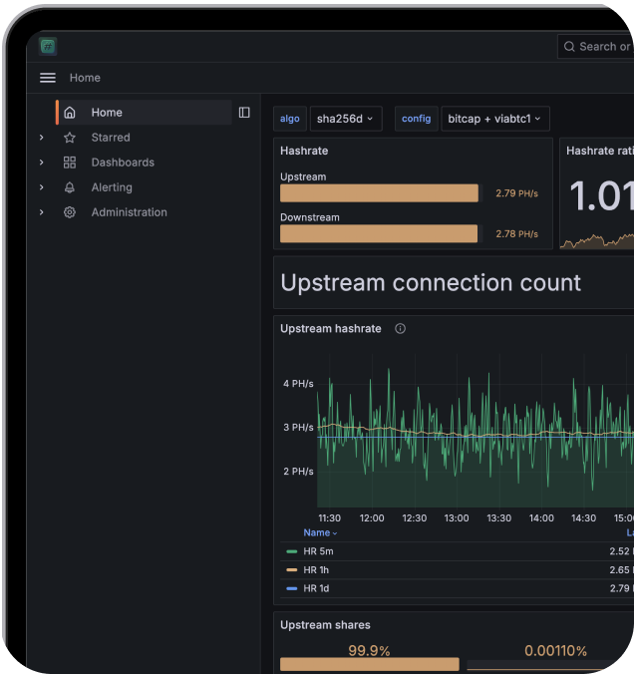Open the config bitcap + viabtc1 dropdown
Image resolution: width=634 pixels, height=674 pixels.
click(x=494, y=119)
